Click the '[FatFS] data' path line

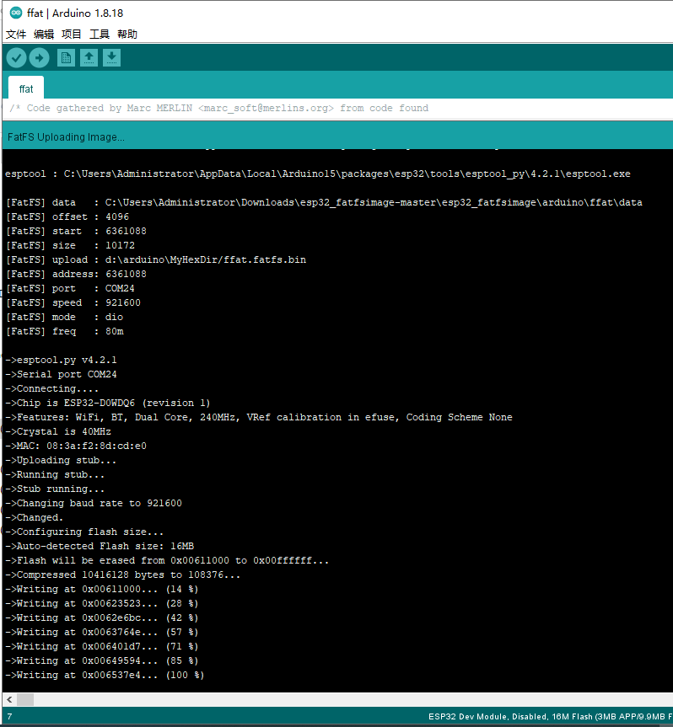tap(324, 203)
